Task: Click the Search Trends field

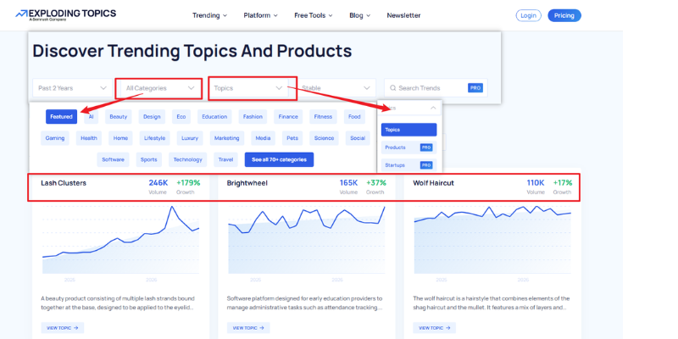Action: click(436, 88)
